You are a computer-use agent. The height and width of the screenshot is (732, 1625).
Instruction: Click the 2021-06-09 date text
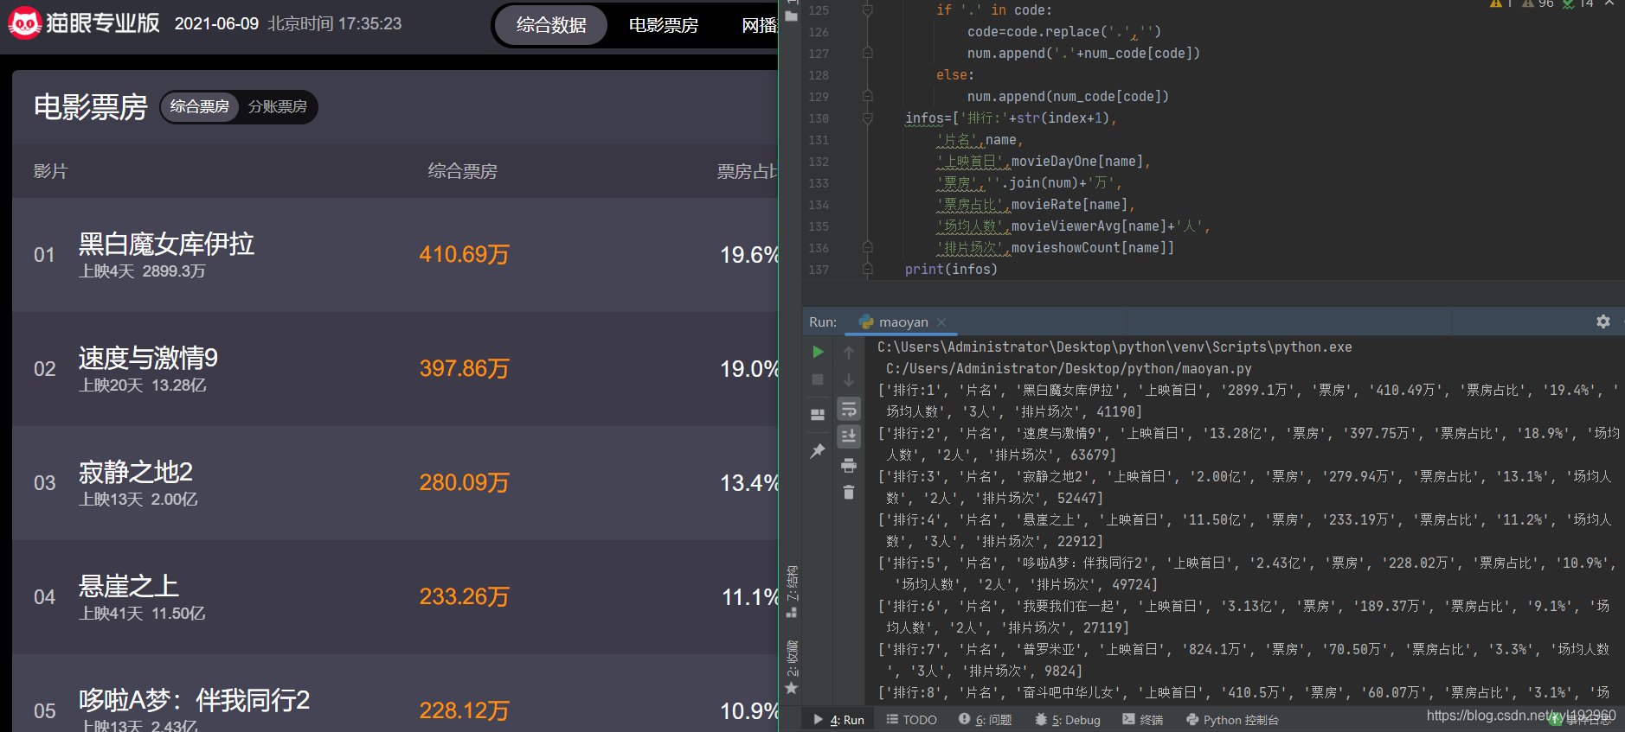[x=216, y=24]
